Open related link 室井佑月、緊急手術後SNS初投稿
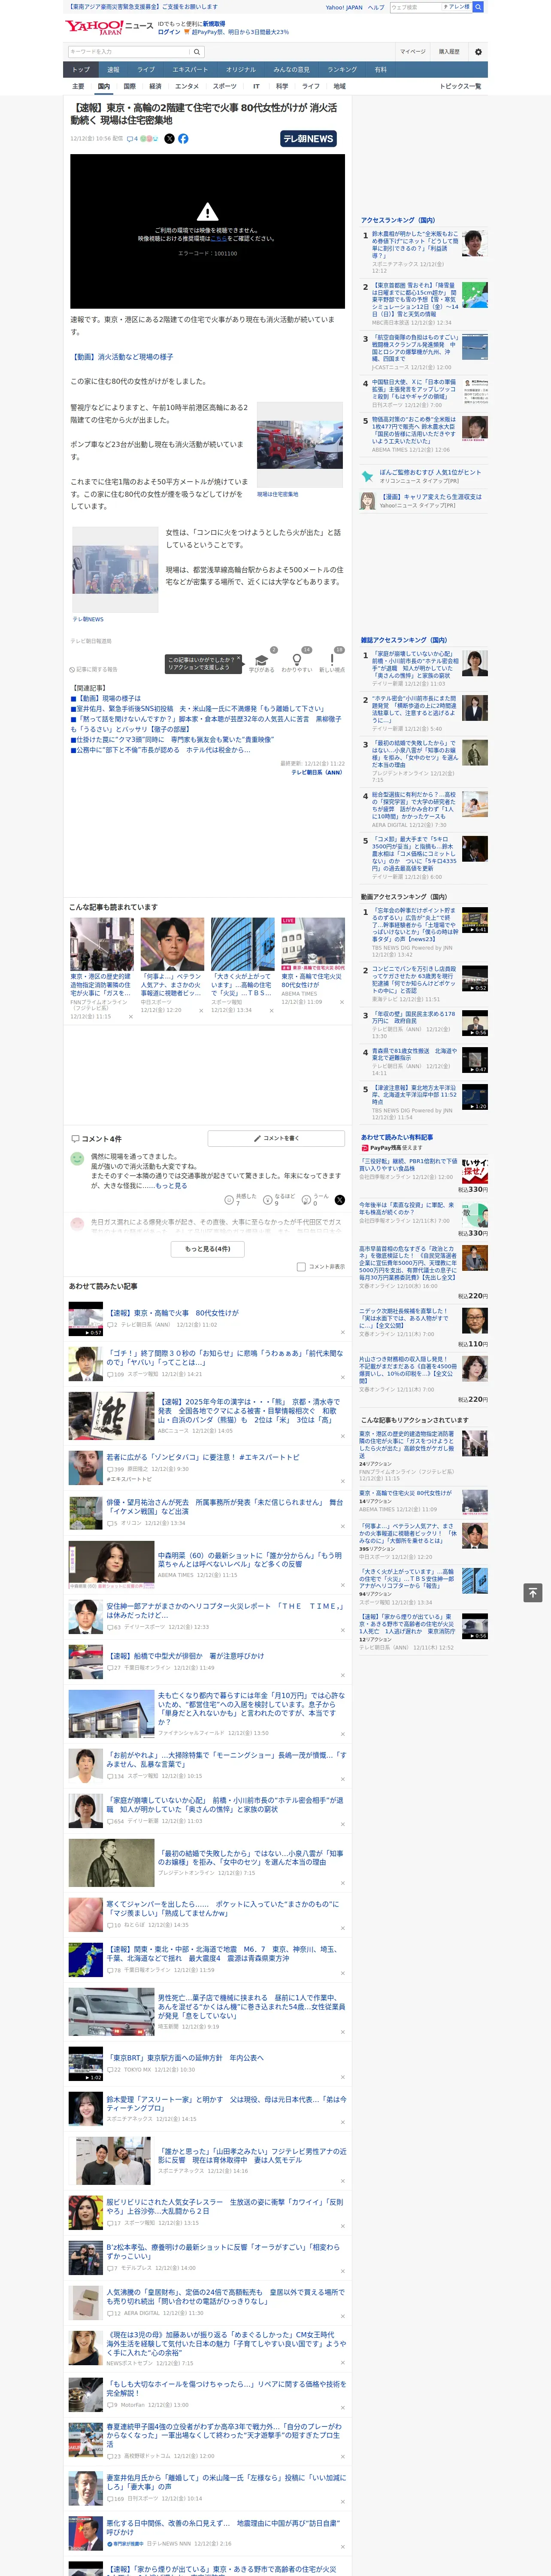551x2576 pixels. point(200,708)
